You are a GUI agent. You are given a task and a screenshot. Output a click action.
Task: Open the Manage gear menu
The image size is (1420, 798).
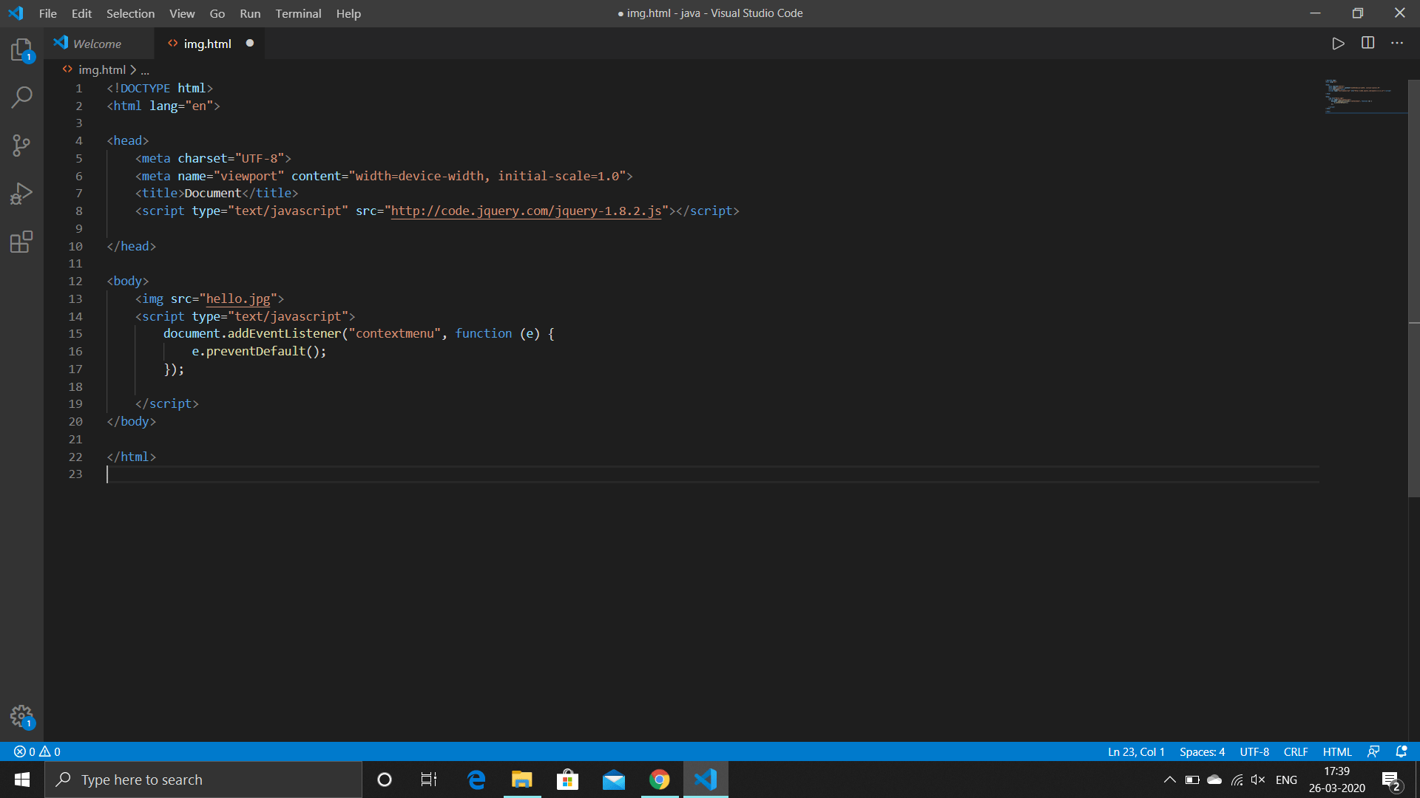click(21, 715)
